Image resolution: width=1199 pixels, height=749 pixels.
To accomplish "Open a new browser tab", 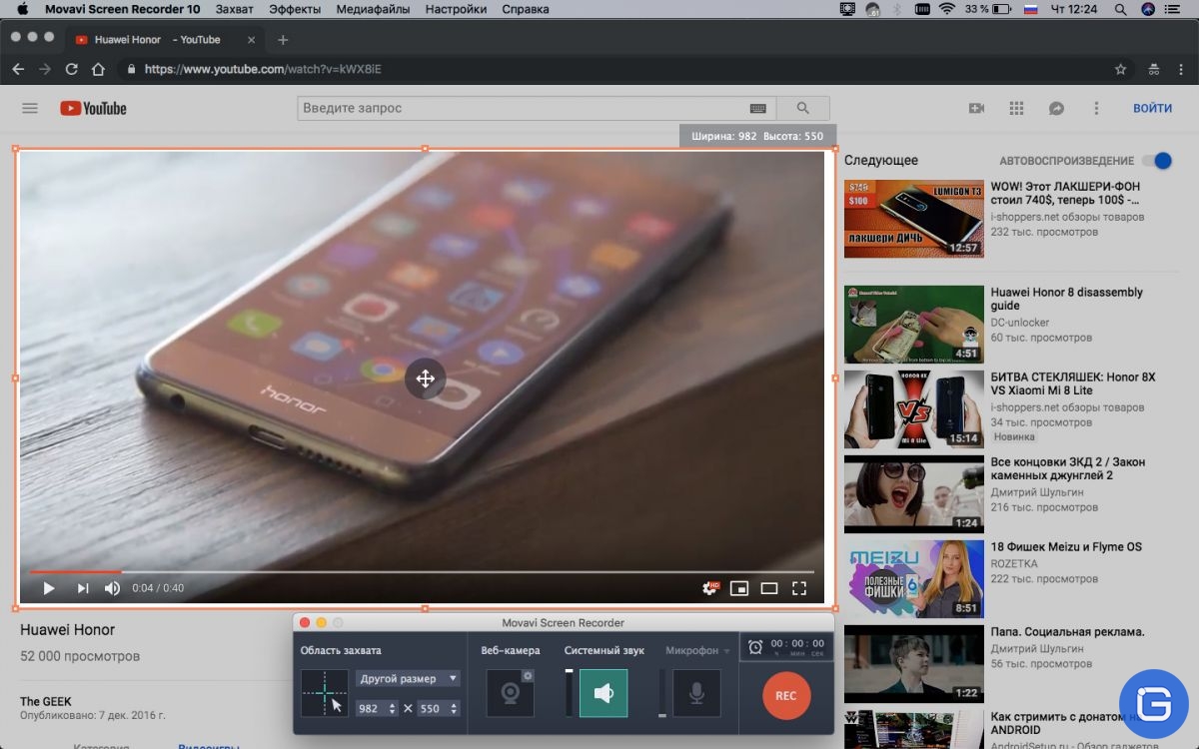I will click(283, 40).
